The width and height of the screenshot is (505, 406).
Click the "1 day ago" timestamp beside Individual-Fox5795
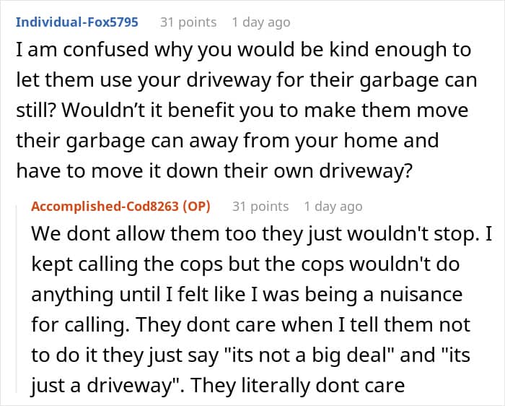[260, 22]
